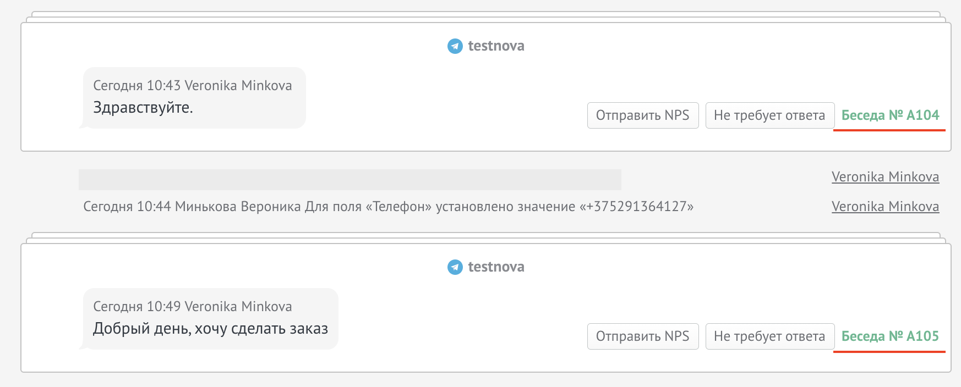Click the testnova channel name in card A104
Image resolution: width=961 pixels, height=387 pixels.
pyautogui.click(x=496, y=46)
